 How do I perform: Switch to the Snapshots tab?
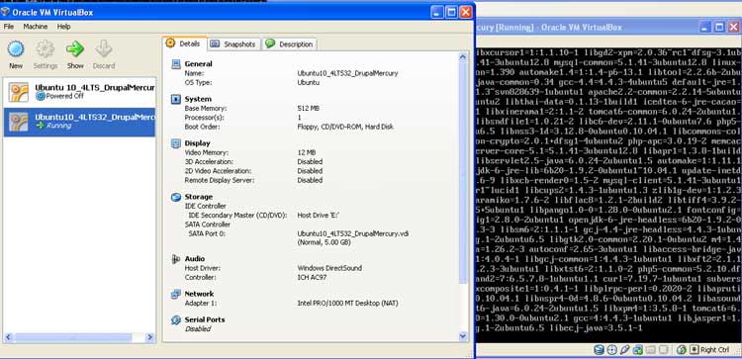pyautogui.click(x=234, y=44)
